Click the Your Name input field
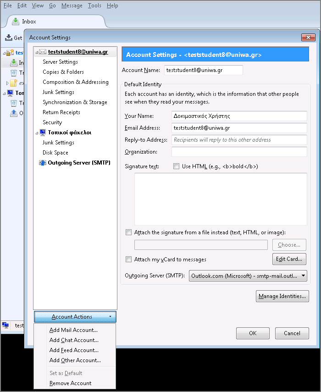Image resolution: width=321 pixels, height=392 pixels. [239, 116]
